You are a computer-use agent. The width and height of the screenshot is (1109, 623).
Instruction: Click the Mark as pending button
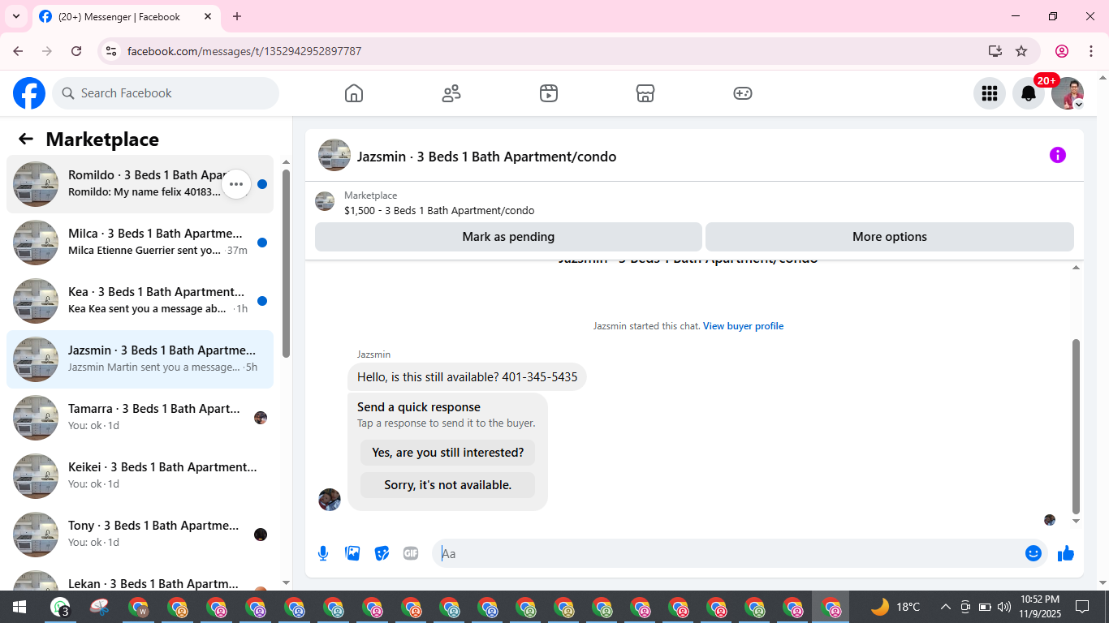[x=508, y=237]
